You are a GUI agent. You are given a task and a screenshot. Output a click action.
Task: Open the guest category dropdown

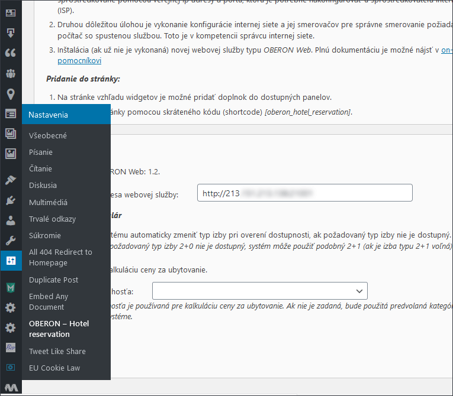coord(259,291)
